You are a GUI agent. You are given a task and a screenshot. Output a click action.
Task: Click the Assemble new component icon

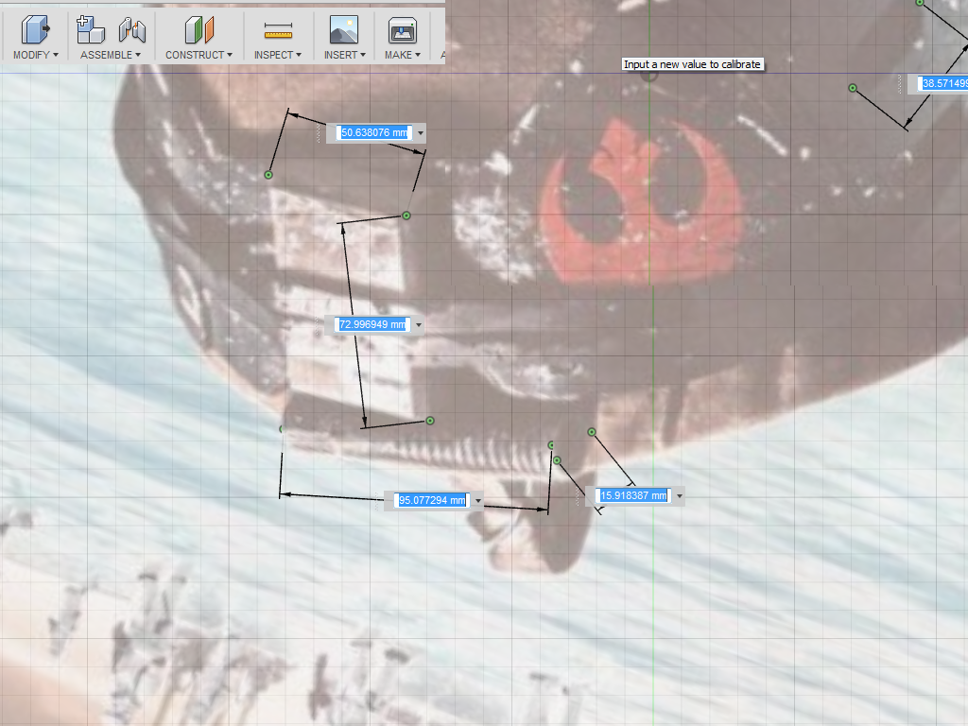click(90, 29)
